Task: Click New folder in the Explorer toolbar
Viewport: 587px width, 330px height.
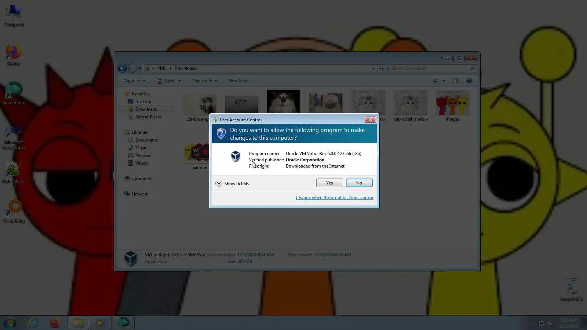Action: 239,81
